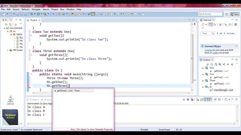Click Remove All Terminated Launches console icon
This screenshot has height=135, width=241.
pyautogui.click(x=192, y=100)
